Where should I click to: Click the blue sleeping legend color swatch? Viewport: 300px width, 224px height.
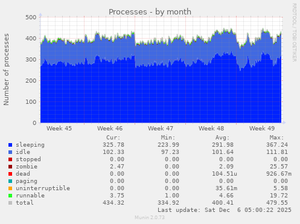10,145
